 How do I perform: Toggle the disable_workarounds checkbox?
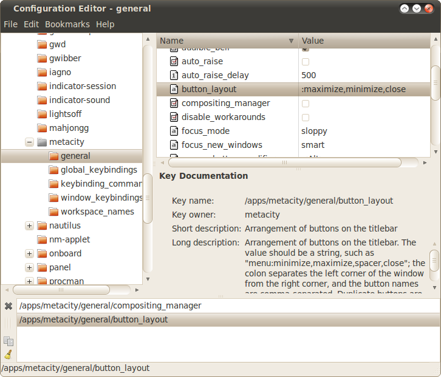point(306,118)
